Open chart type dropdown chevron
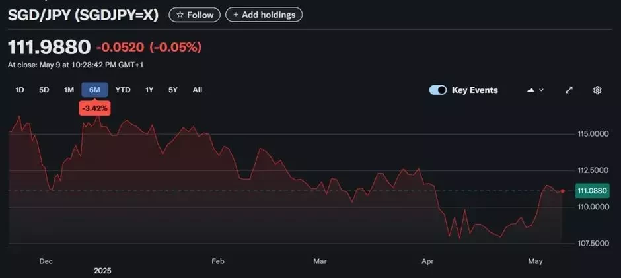Screen dimensions: 621x278 click(542, 90)
